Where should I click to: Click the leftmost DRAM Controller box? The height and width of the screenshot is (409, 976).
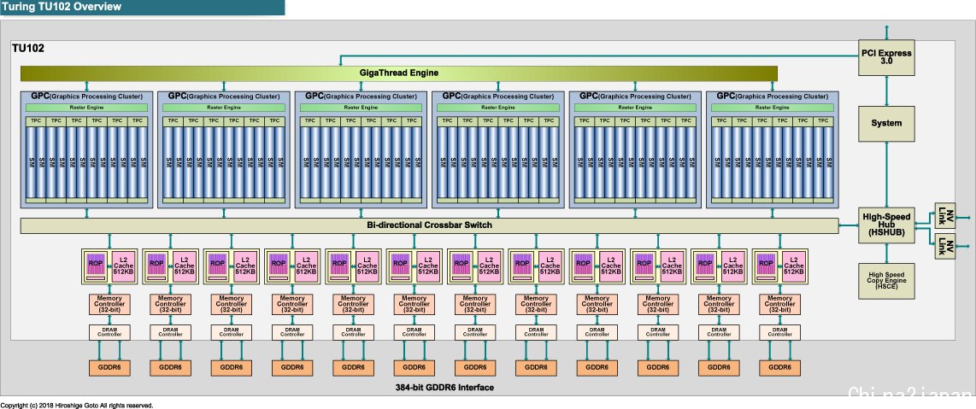click(109, 332)
